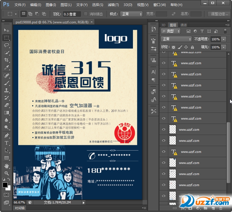The image size is (232, 212).
Task: Switch to the 通道 channels tab
Action: click(184, 25)
